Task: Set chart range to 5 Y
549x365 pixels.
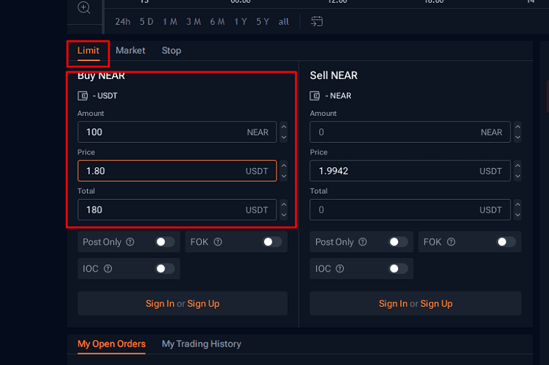Action: (263, 22)
